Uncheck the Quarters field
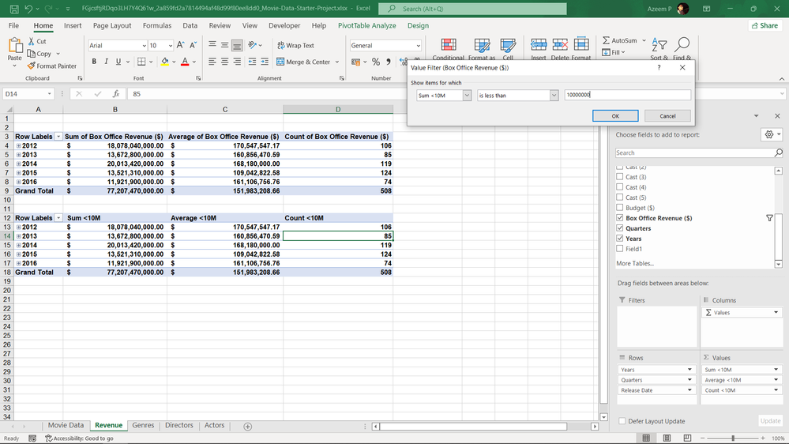The height and width of the screenshot is (444, 789). tap(620, 228)
